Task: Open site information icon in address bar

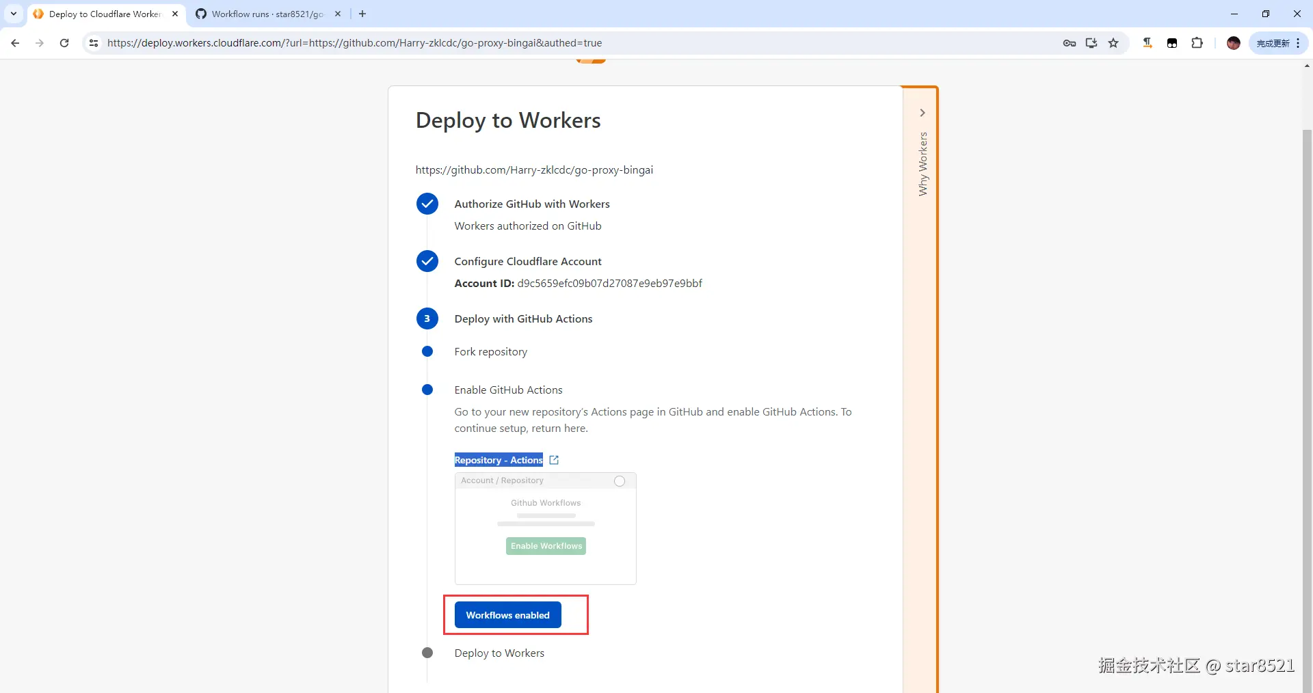Action: (x=94, y=43)
